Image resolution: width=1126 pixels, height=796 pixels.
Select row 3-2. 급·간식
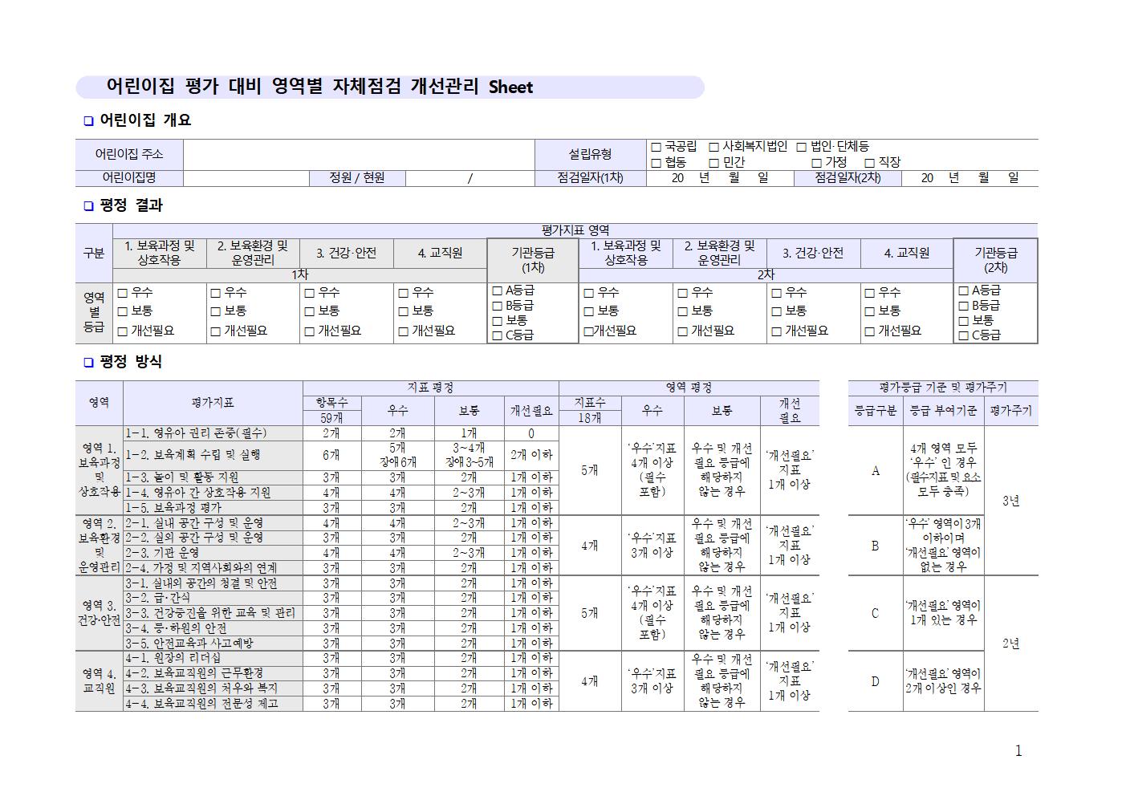point(213,598)
